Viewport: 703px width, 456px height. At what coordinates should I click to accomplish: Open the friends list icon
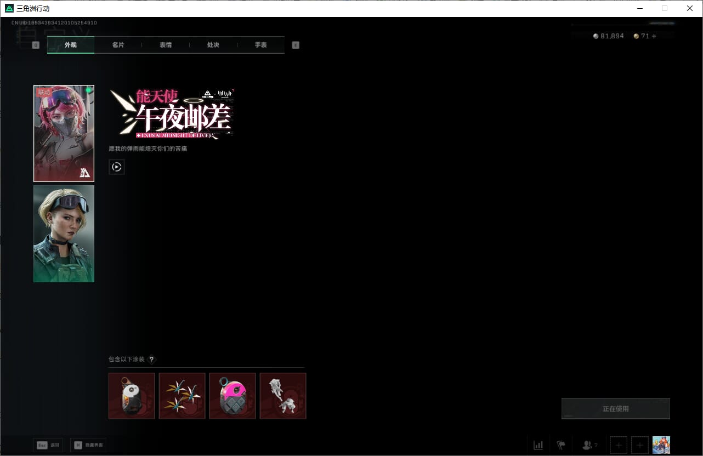(588, 445)
